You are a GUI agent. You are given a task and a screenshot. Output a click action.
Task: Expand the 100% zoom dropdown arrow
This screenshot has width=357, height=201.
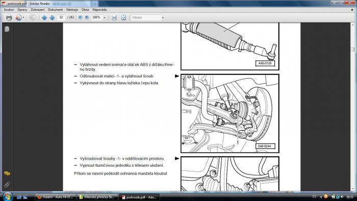(x=105, y=17)
